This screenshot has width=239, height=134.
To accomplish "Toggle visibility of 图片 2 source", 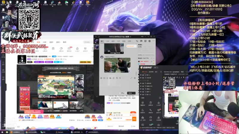I will 141,75.
